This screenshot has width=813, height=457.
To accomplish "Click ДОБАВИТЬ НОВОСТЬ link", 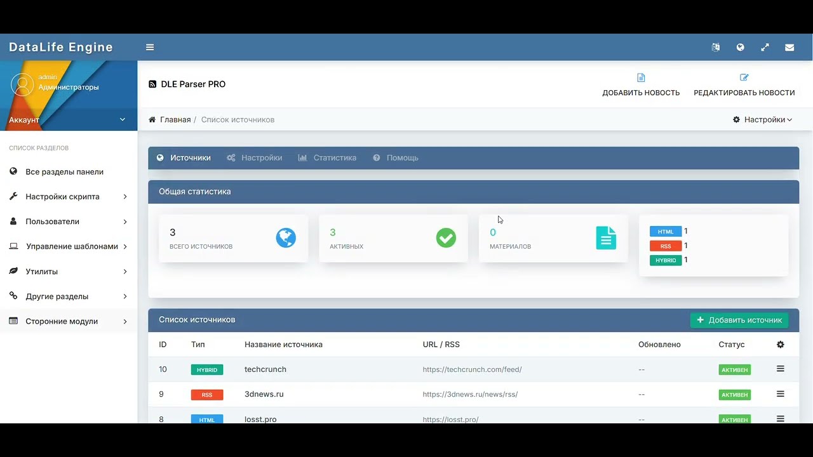I will click(x=641, y=93).
